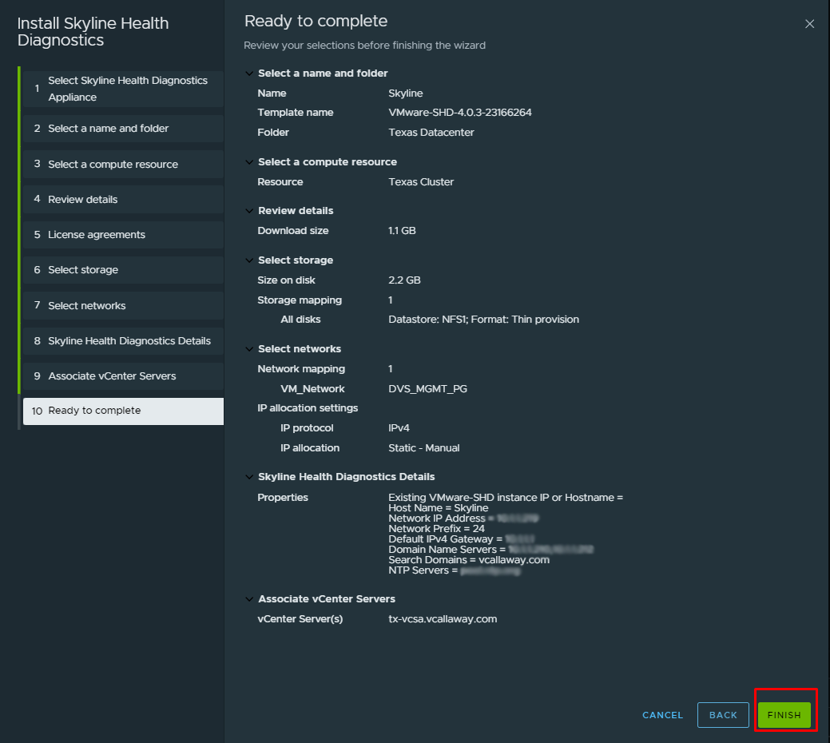Click the VM_Network label
Image resolution: width=830 pixels, height=743 pixels.
coord(312,389)
